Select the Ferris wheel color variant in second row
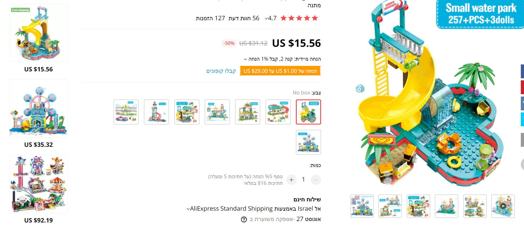 (308, 142)
